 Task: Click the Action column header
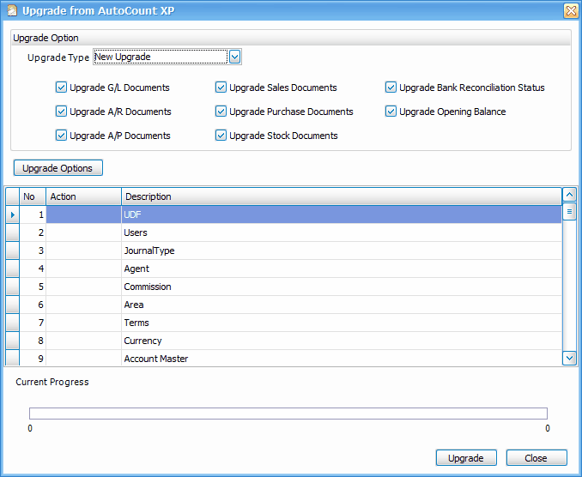pyautogui.click(x=83, y=196)
